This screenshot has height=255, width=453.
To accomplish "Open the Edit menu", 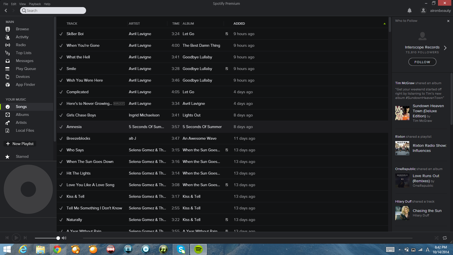I will coord(14,4).
